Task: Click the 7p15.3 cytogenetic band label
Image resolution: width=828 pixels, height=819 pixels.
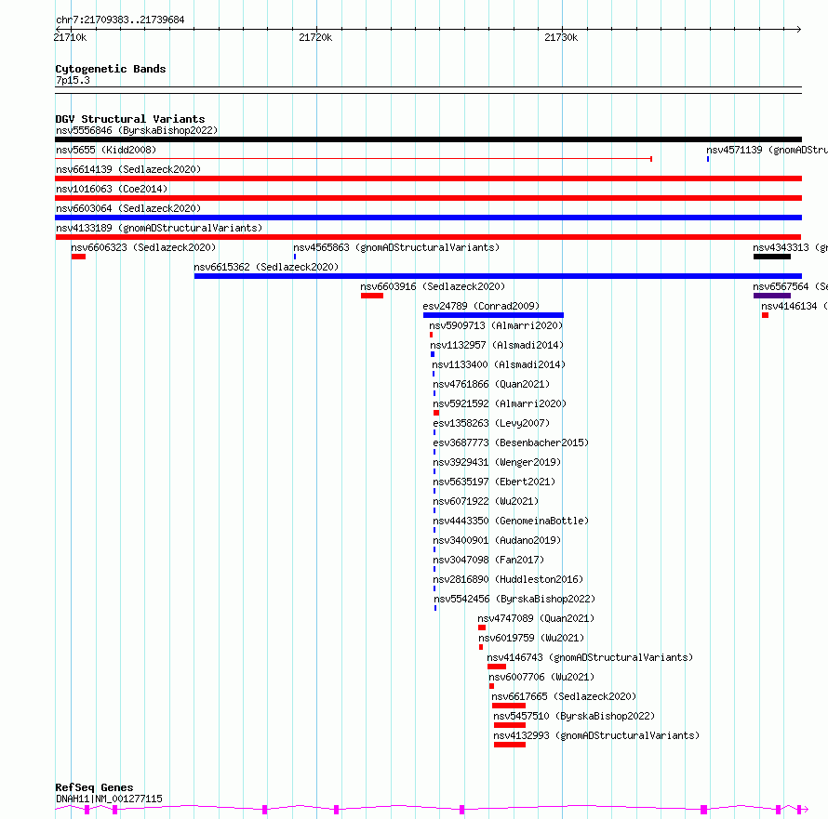Action: pyautogui.click(x=73, y=80)
